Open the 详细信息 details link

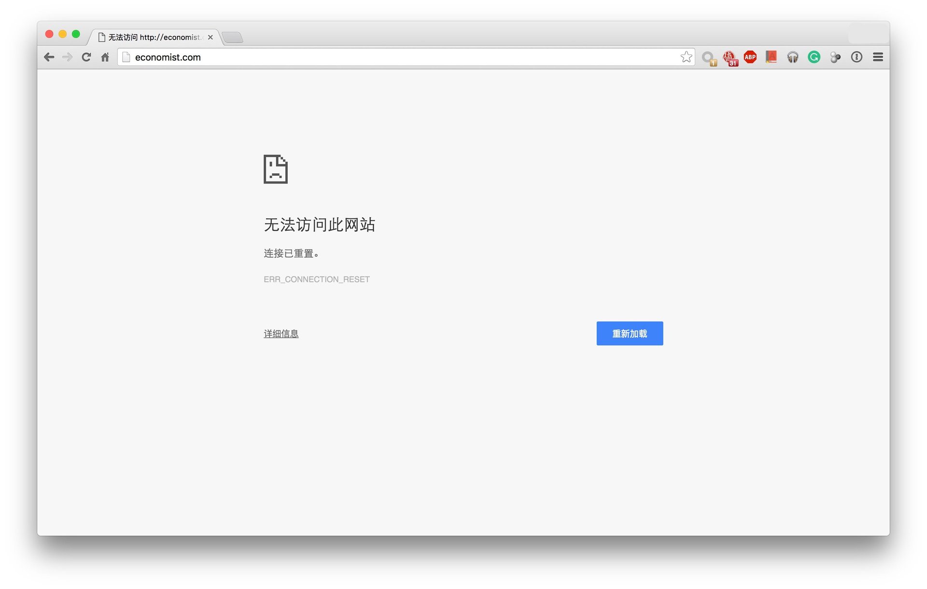[281, 334]
